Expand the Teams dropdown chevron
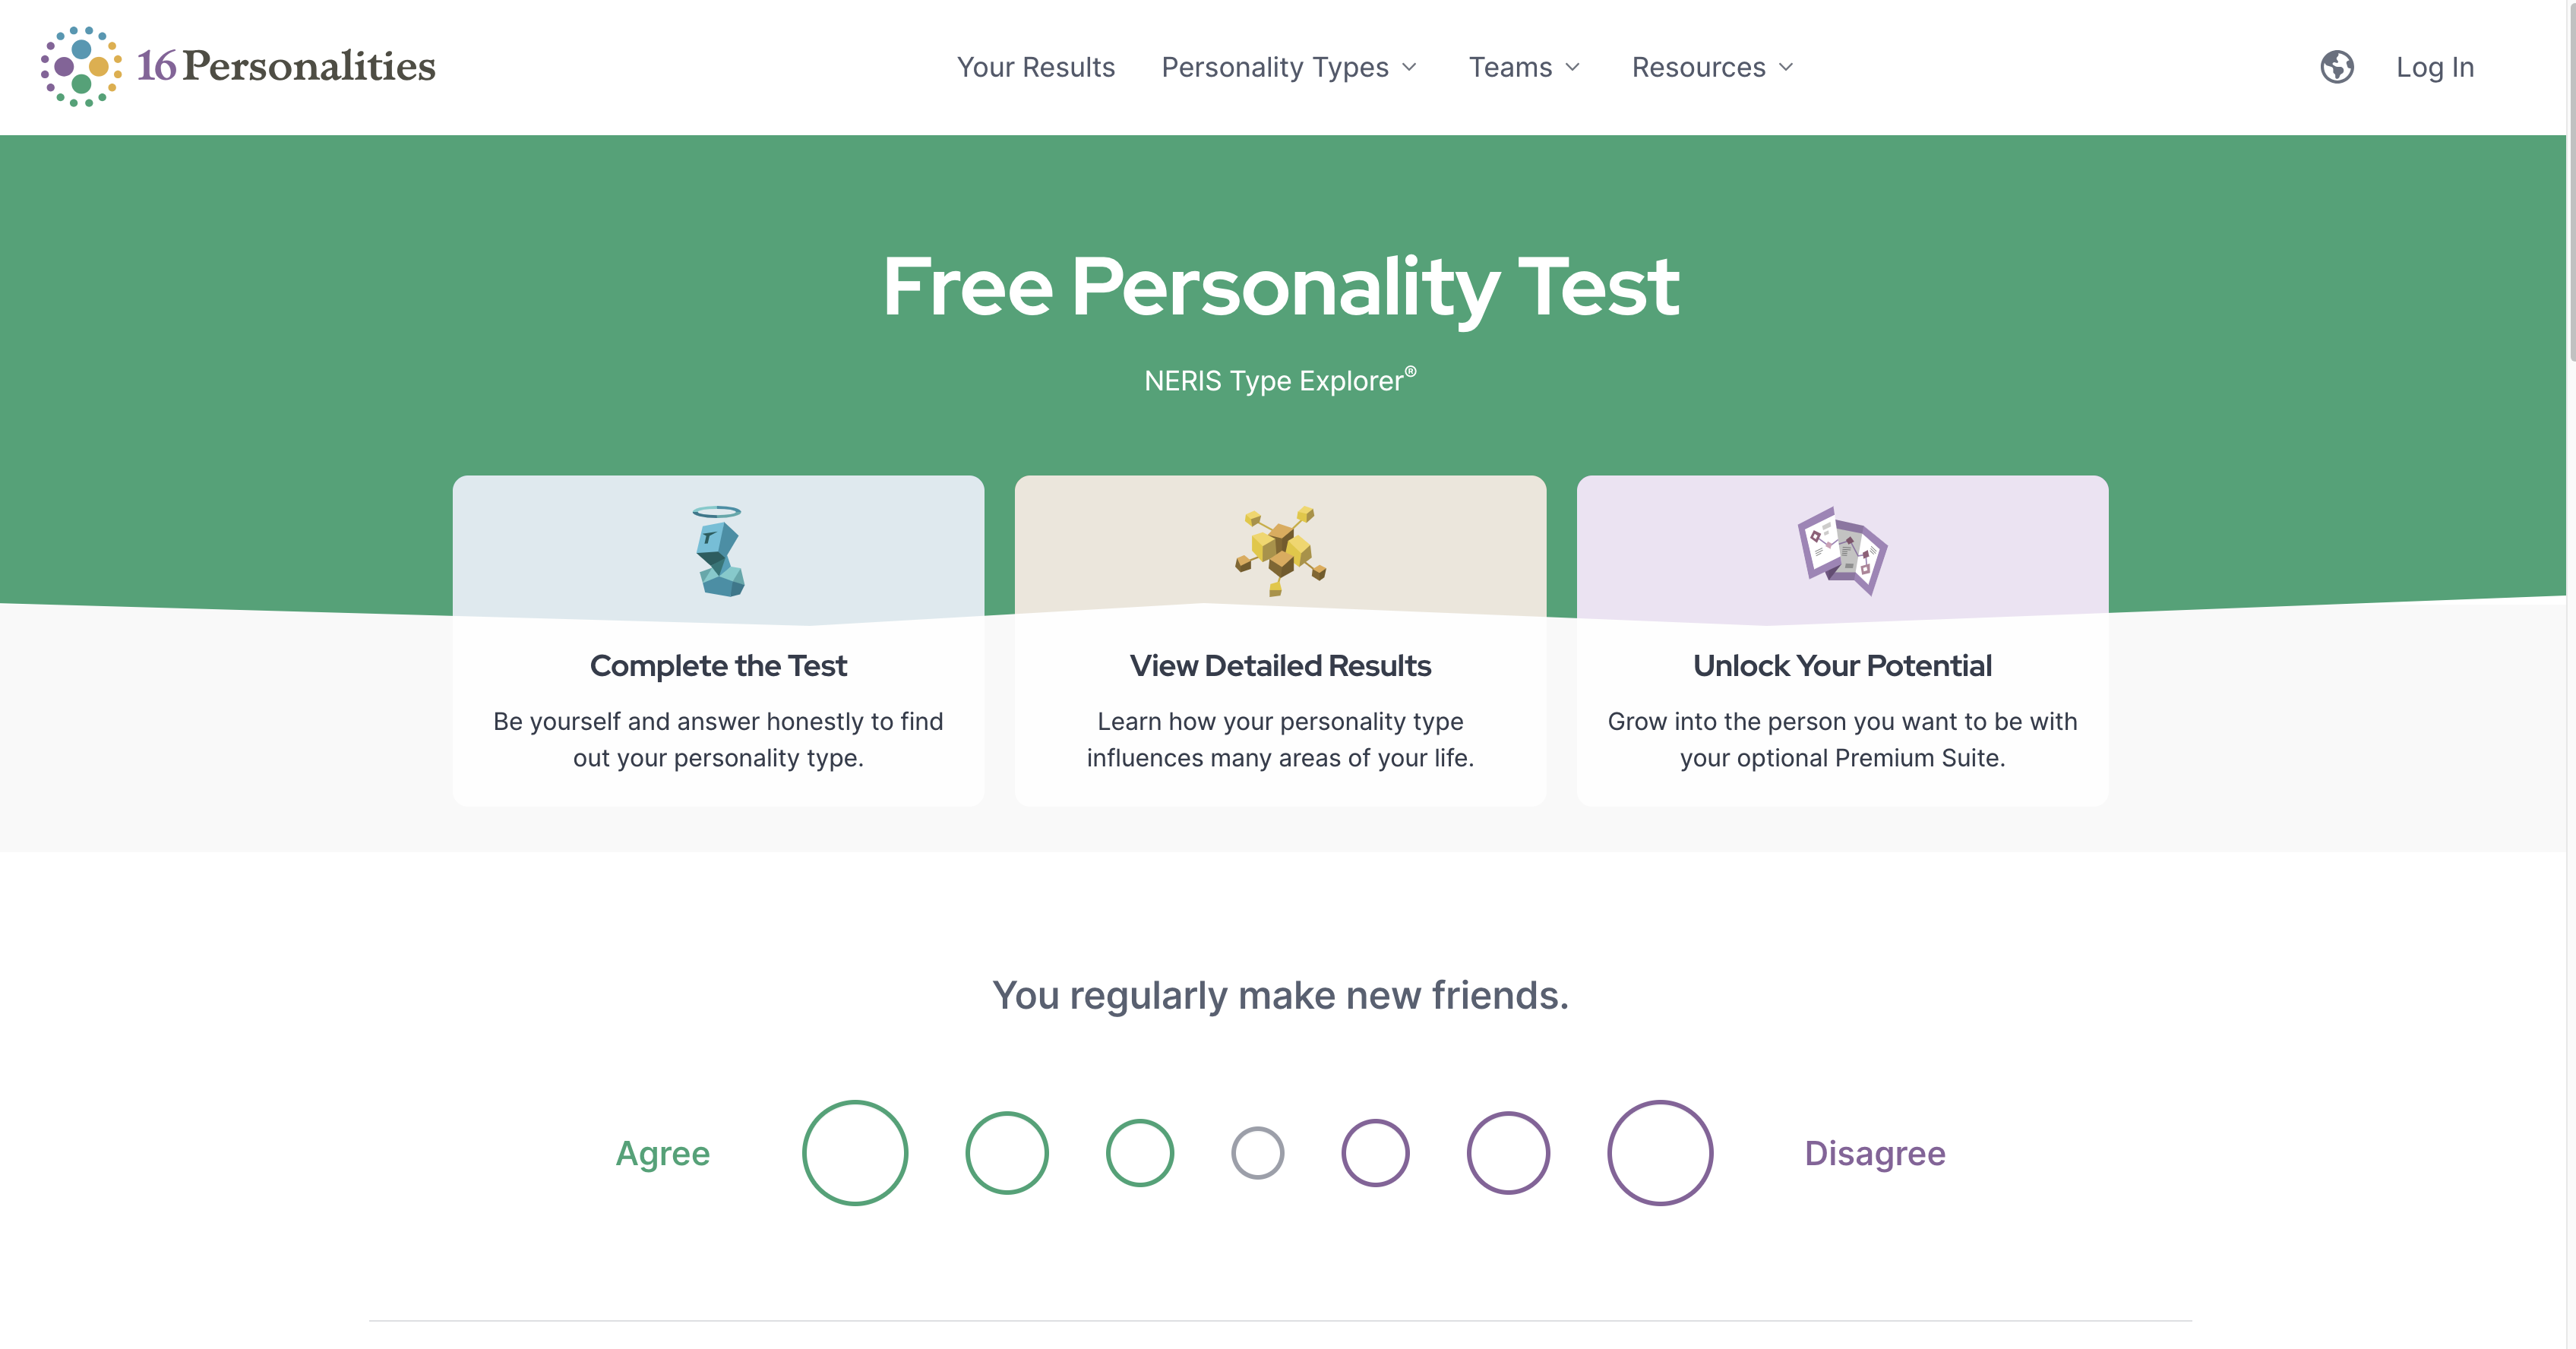The width and height of the screenshot is (2576, 1349). 1573,67
